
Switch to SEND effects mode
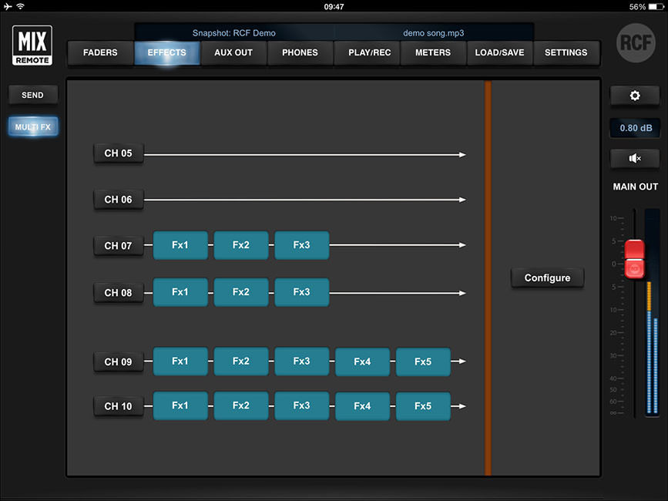pyautogui.click(x=32, y=96)
